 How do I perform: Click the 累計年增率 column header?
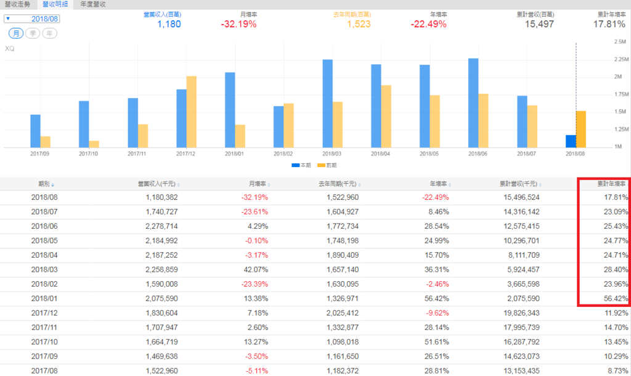click(x=611, y=184)
